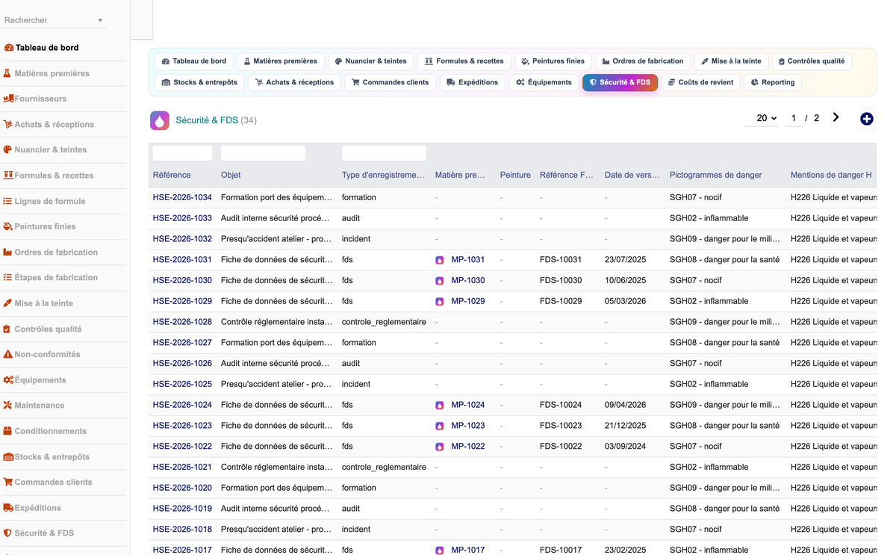Image resolution: width=896 pixels, height=555 pixels.
Task: Click the date cell 09/04/2026
Action: [626, 405]
